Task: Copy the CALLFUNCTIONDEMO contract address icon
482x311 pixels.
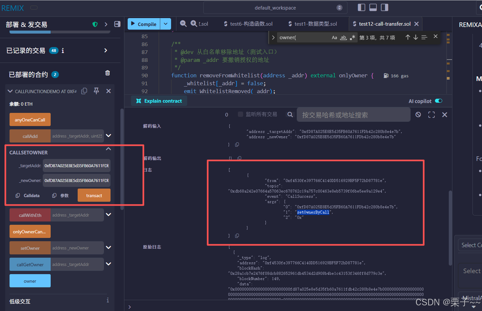Action: pos(84,91)
